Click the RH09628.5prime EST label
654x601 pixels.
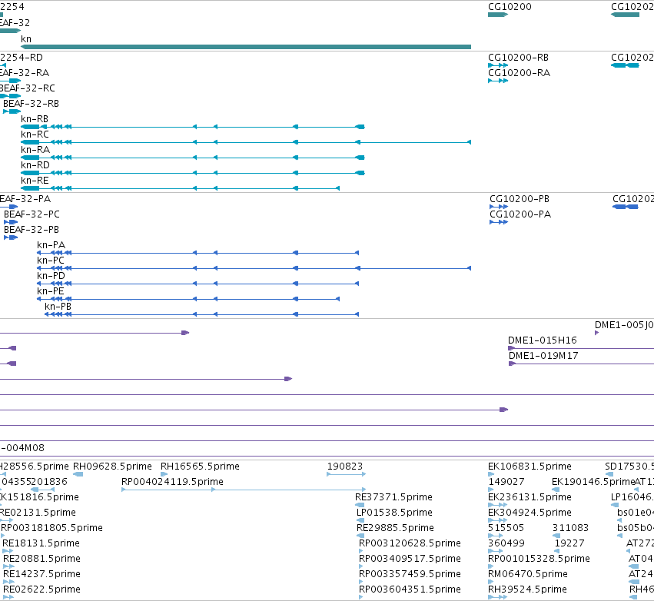[x=112, y=467]
